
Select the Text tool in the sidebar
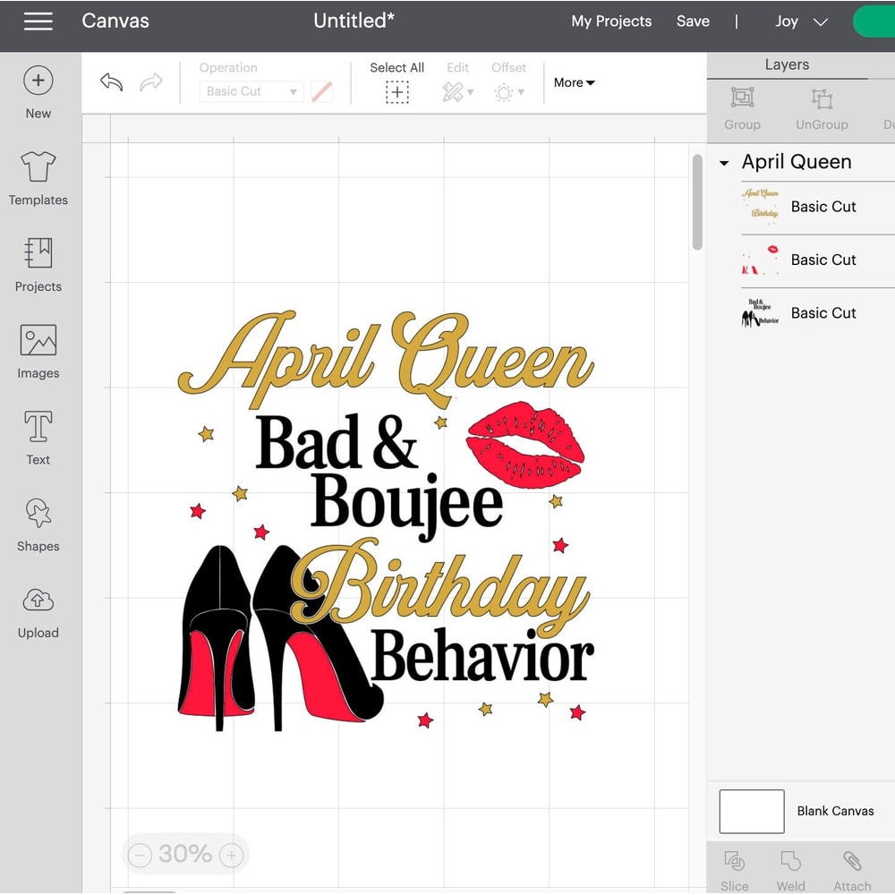click(x=38, y=436)
